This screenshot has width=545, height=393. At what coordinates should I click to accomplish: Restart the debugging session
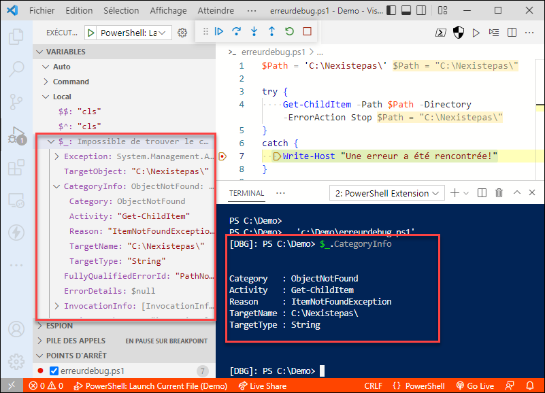289,32
